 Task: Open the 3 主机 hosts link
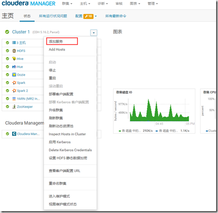[21, 43]
